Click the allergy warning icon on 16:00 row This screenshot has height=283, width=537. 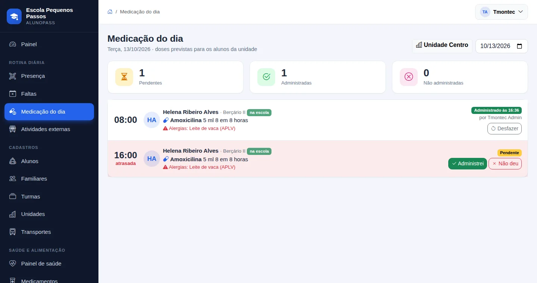tap(165, 167)
